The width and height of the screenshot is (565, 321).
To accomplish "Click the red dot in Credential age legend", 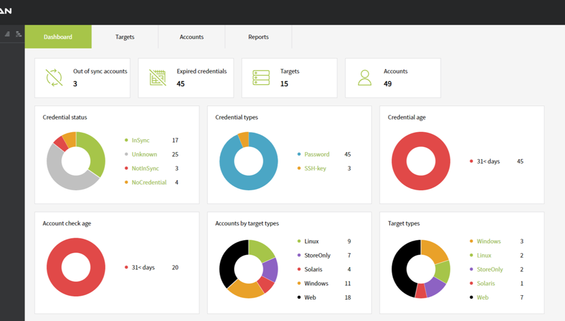I will (472, 161).
